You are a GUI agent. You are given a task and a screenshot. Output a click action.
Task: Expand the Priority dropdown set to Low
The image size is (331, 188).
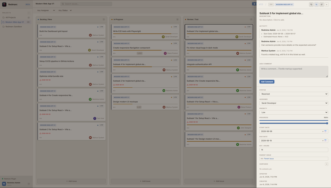[x=294, y=112]
